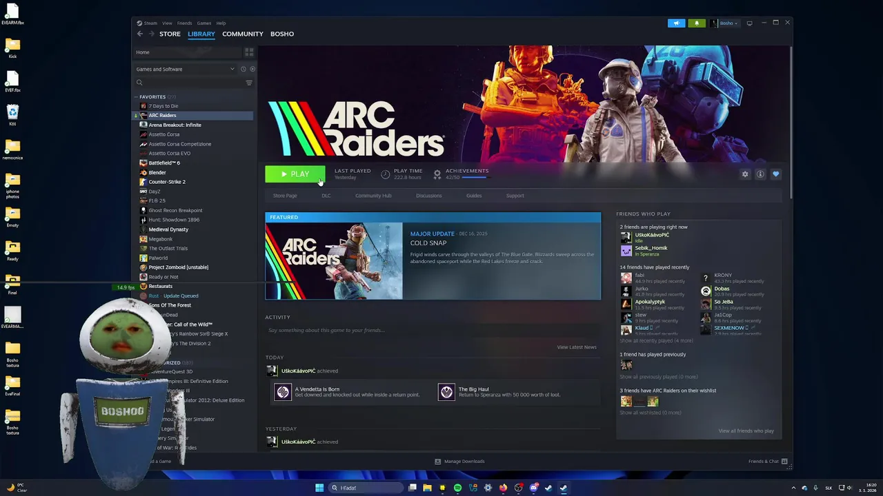Viewport: 883px width, 496px height.
Task: Go to the STORE tab
Action: click(170, 34)
